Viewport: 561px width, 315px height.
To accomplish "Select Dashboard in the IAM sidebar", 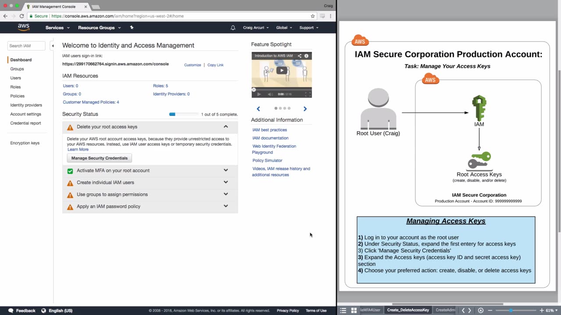I will point(21,60).
